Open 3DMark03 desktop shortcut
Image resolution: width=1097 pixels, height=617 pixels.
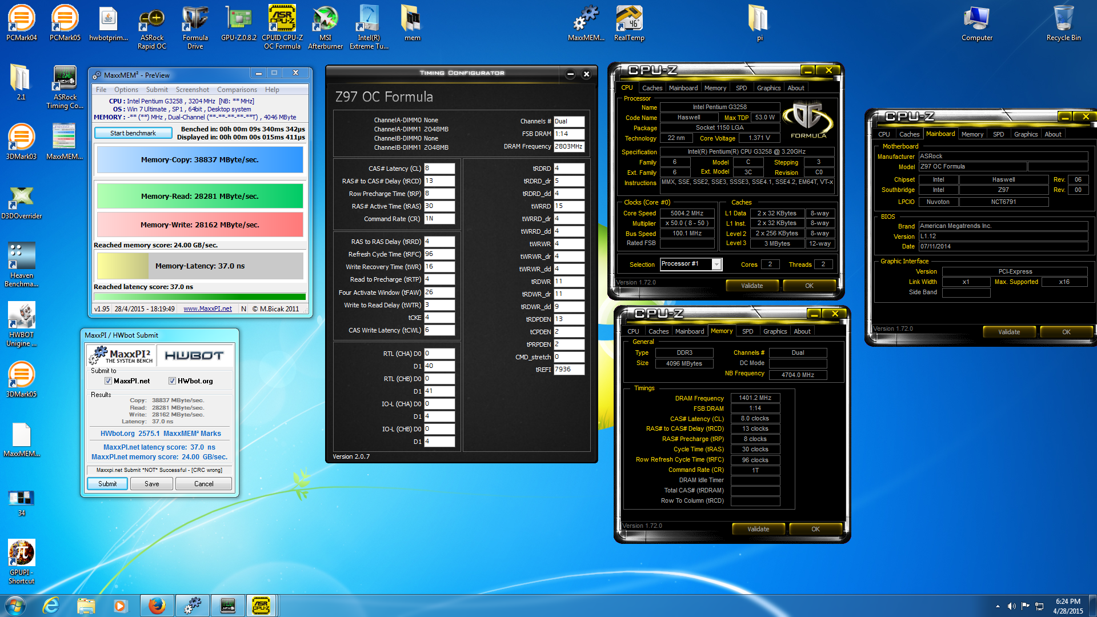tap(21, 142)
